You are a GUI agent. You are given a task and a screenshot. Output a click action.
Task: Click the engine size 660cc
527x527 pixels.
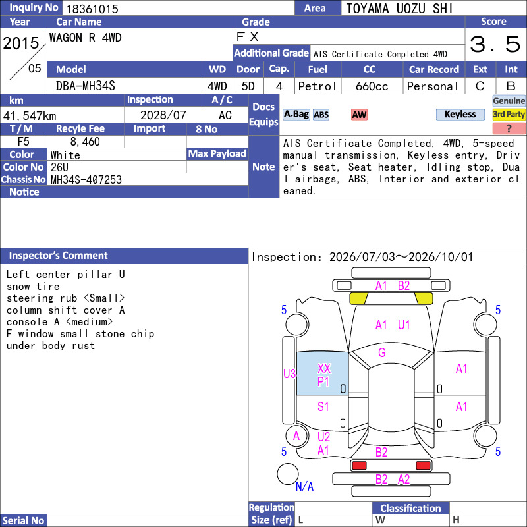(x=372, y=86)
